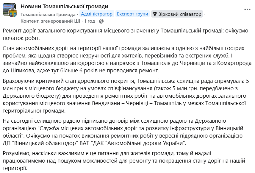This screenshot has height=173, width=255.
Task: Click the closing paragraph starting Розуміємо, наскільки
Action: 124,161
